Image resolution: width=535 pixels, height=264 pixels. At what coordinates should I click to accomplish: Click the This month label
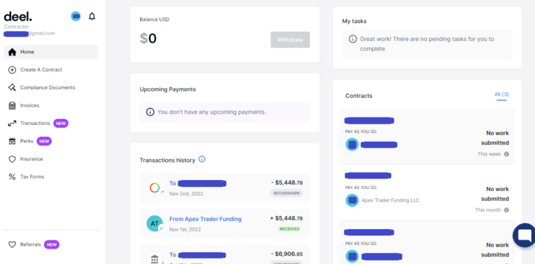point(488,210)
